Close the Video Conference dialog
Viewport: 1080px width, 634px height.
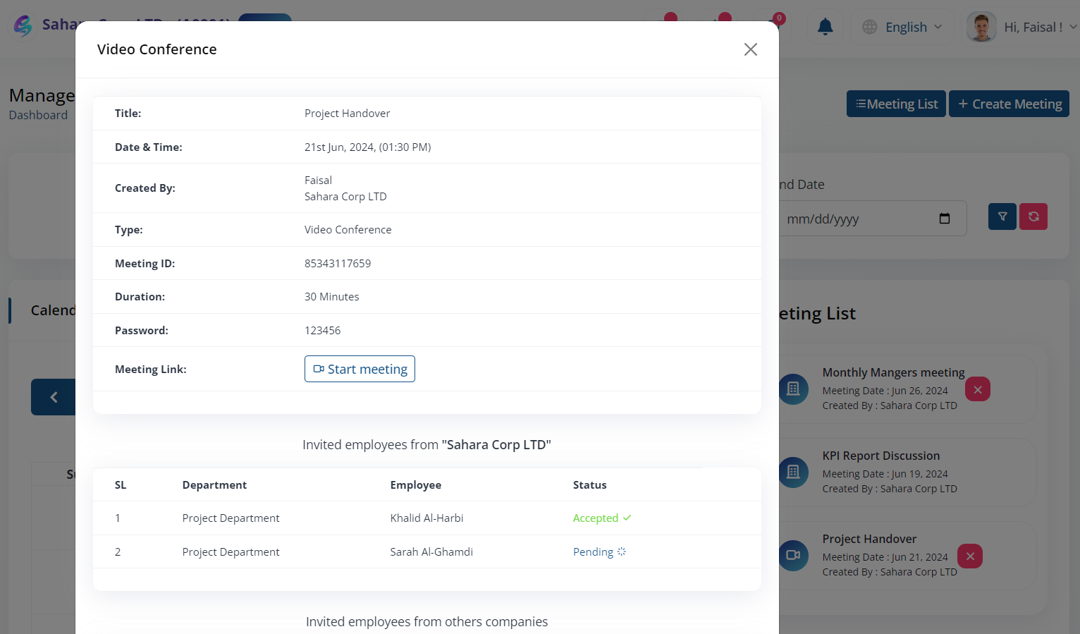pos(750,49)
